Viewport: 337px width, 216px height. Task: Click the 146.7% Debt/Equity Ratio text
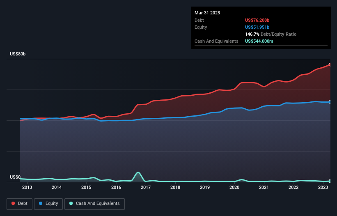(271, 34)
